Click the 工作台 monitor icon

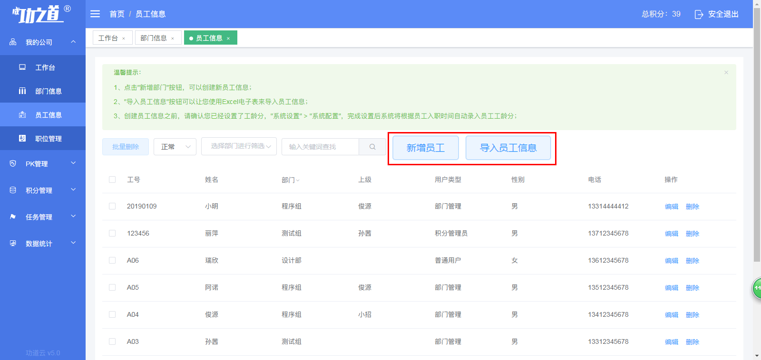point(22,67)
